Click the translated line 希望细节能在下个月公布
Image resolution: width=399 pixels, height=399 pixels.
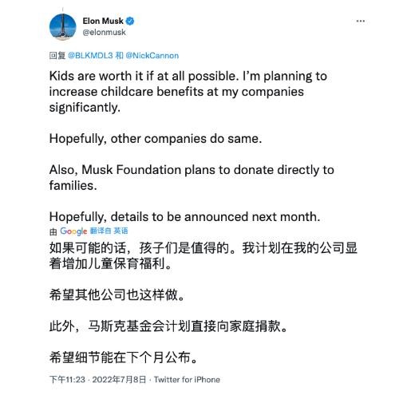click(x=124, y=358)
